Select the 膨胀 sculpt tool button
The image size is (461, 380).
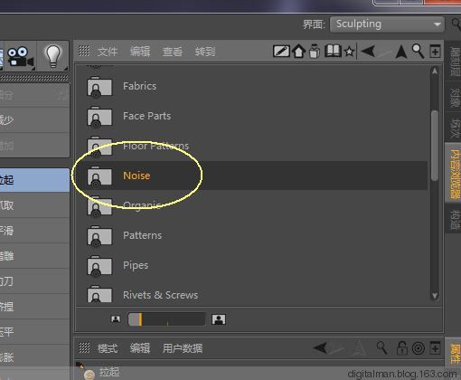click(x=34, y=357)
